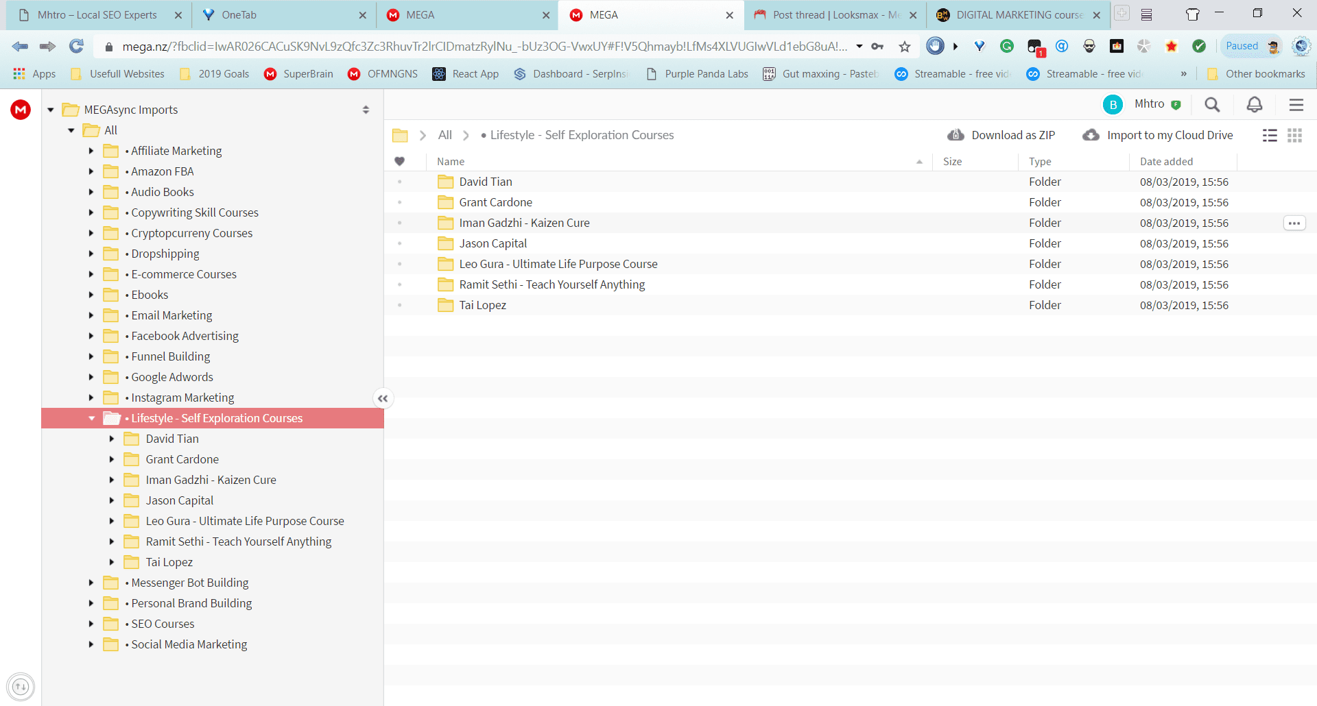Sort by favourites heart column
Screen dimensions: 1317x706
click(400, 161)
